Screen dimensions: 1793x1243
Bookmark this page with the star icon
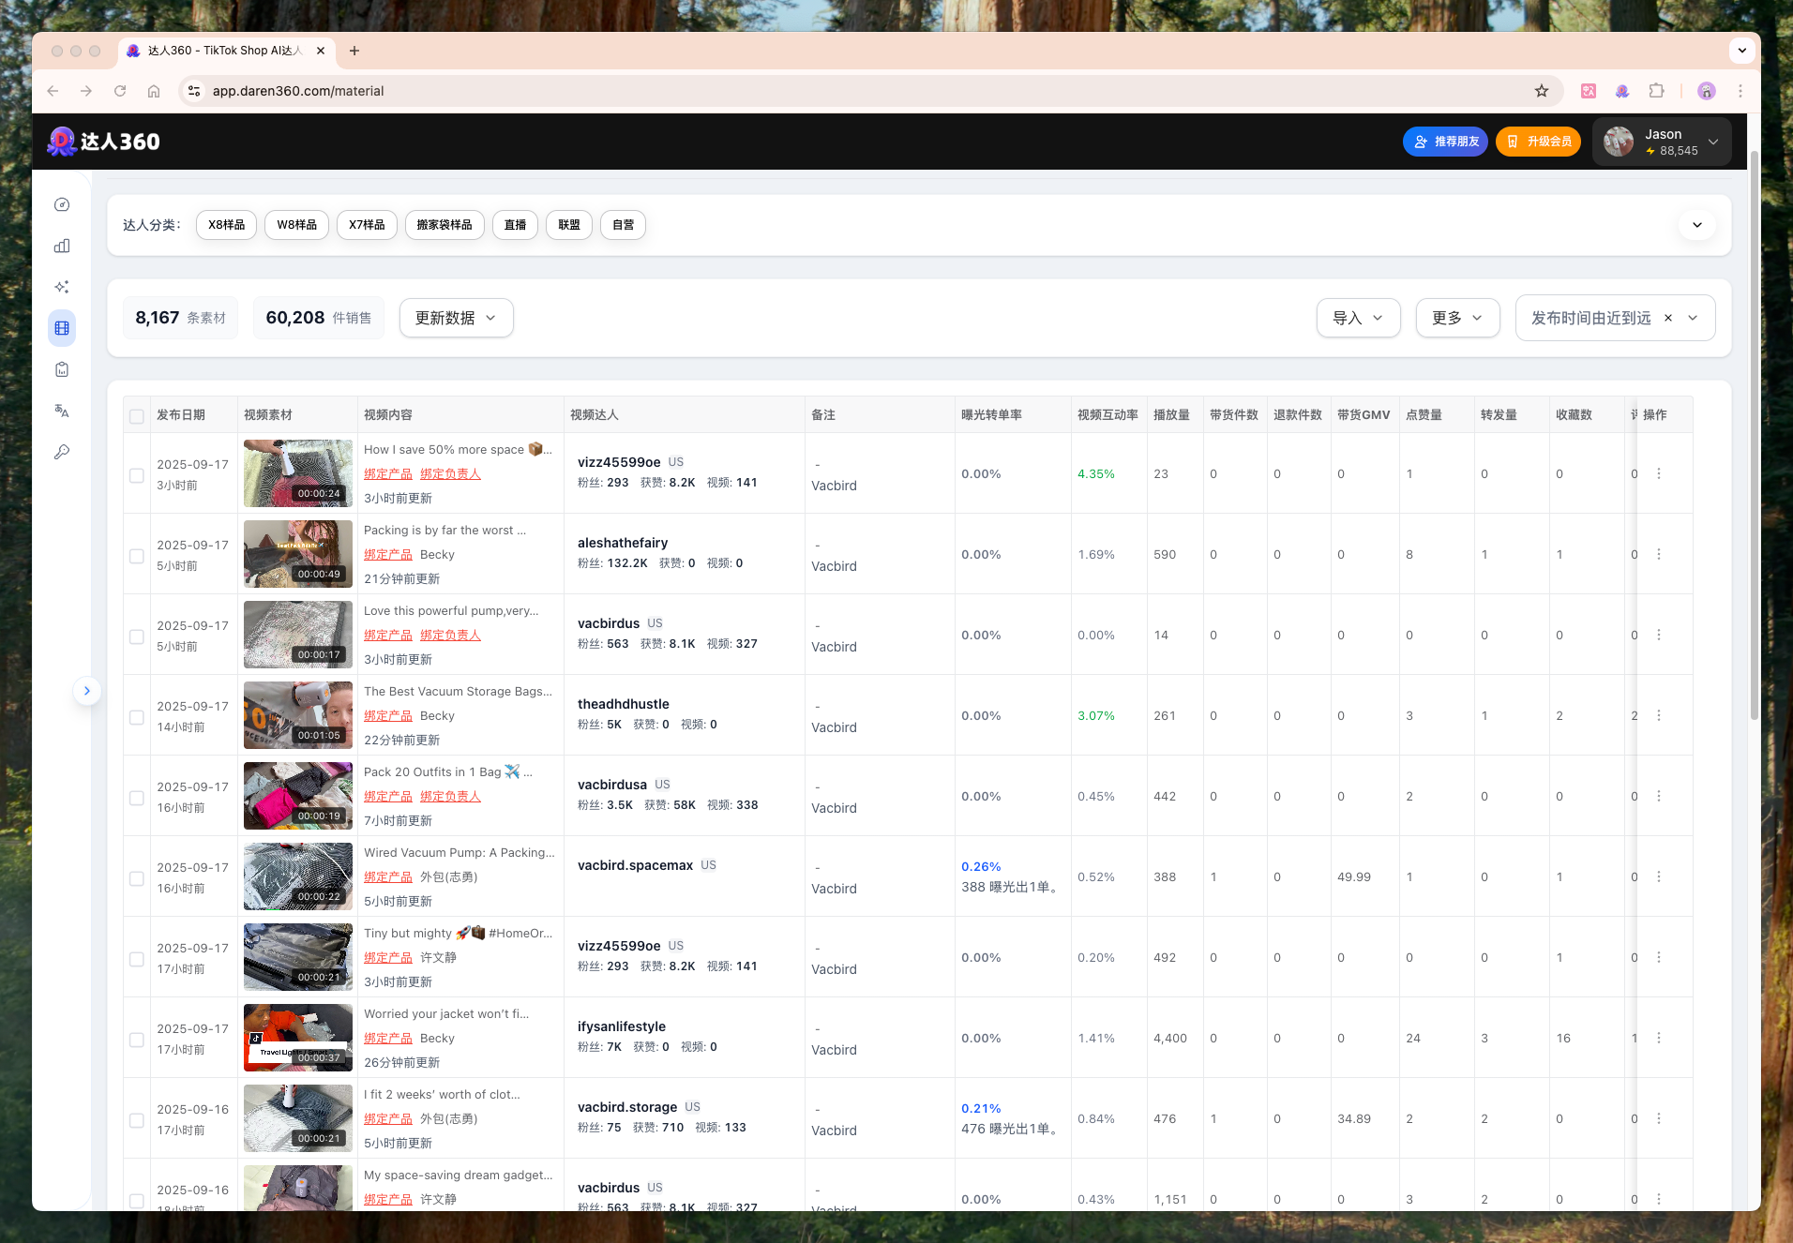click(1542, 91)
